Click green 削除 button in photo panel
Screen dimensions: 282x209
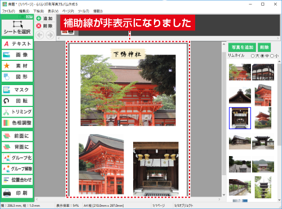264,47
